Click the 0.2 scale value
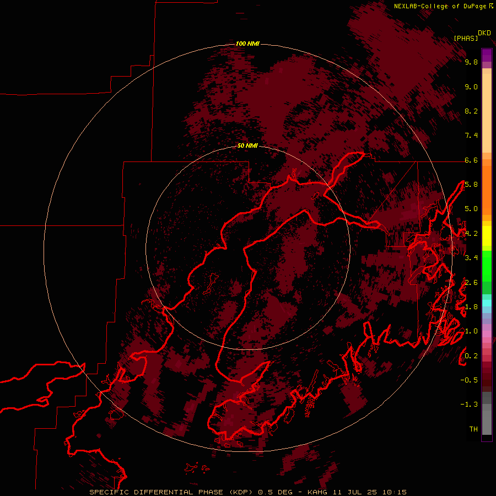Screen dimensions: 496x496 coord(471,356)
